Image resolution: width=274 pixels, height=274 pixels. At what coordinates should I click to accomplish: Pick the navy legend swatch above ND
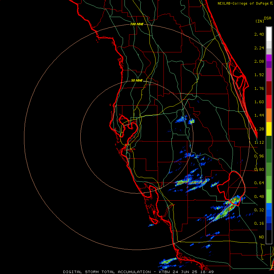tap(269, 227)
